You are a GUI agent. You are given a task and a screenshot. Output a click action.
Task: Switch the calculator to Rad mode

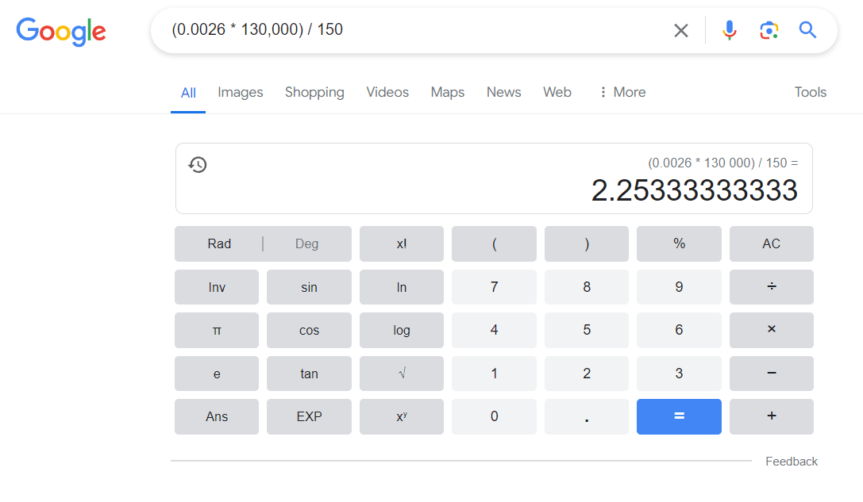(x=218, y=243)
